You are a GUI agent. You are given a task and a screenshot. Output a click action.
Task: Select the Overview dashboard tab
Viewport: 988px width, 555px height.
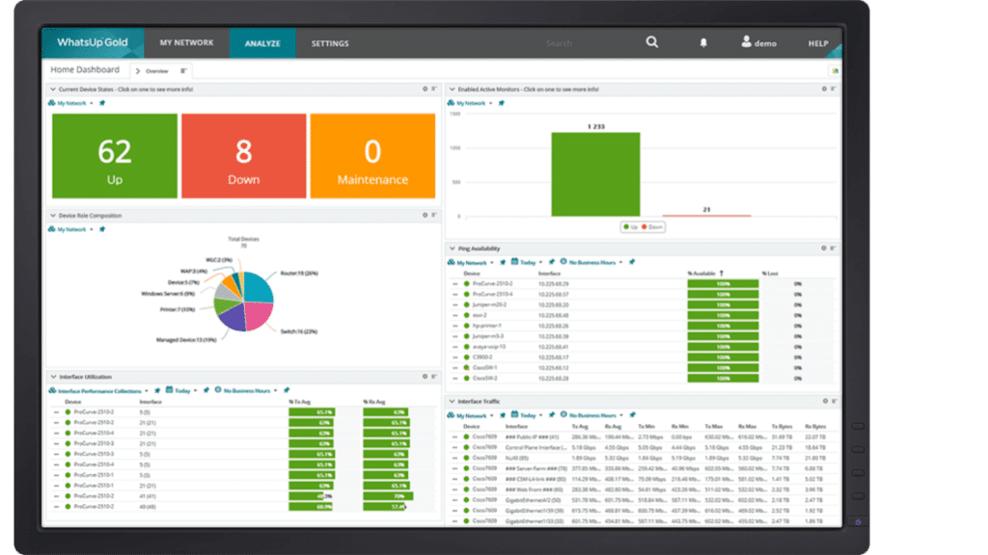[x=156, y=71]
